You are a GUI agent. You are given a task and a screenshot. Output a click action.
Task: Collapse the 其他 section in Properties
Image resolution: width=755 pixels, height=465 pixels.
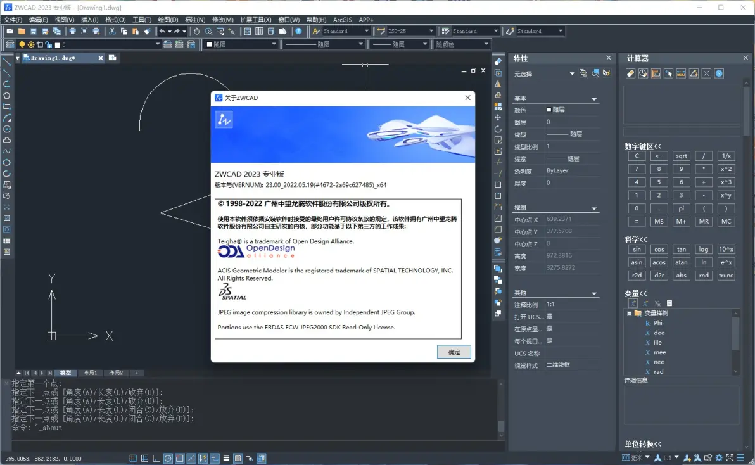click(x=594, y=293)
